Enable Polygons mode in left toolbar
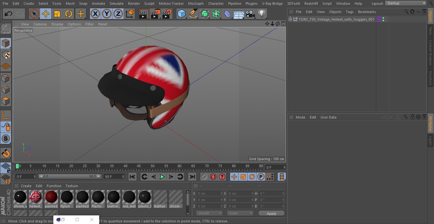The width and height of the screenshot is (434, 224). (6, 101)
